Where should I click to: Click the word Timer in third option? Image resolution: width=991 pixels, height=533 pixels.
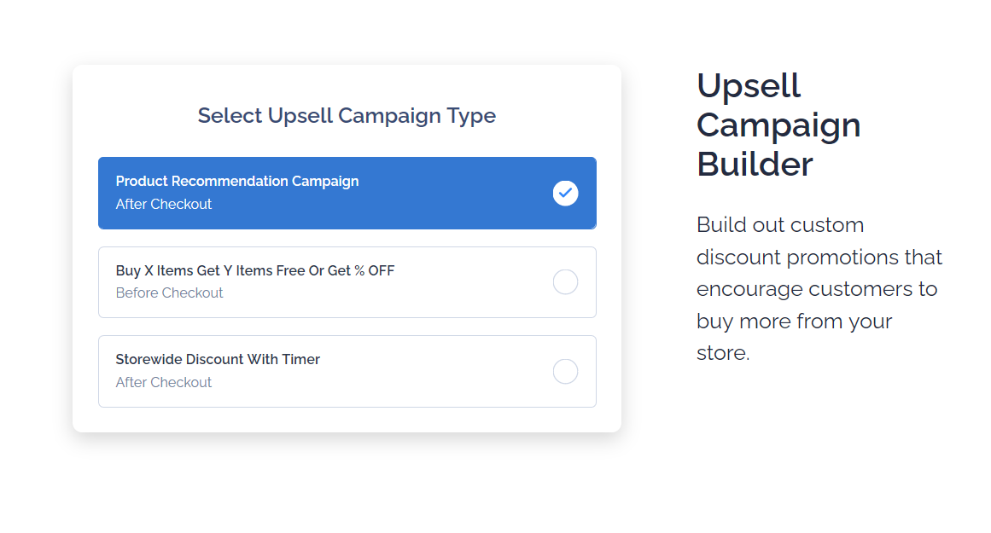pos(300,359)
